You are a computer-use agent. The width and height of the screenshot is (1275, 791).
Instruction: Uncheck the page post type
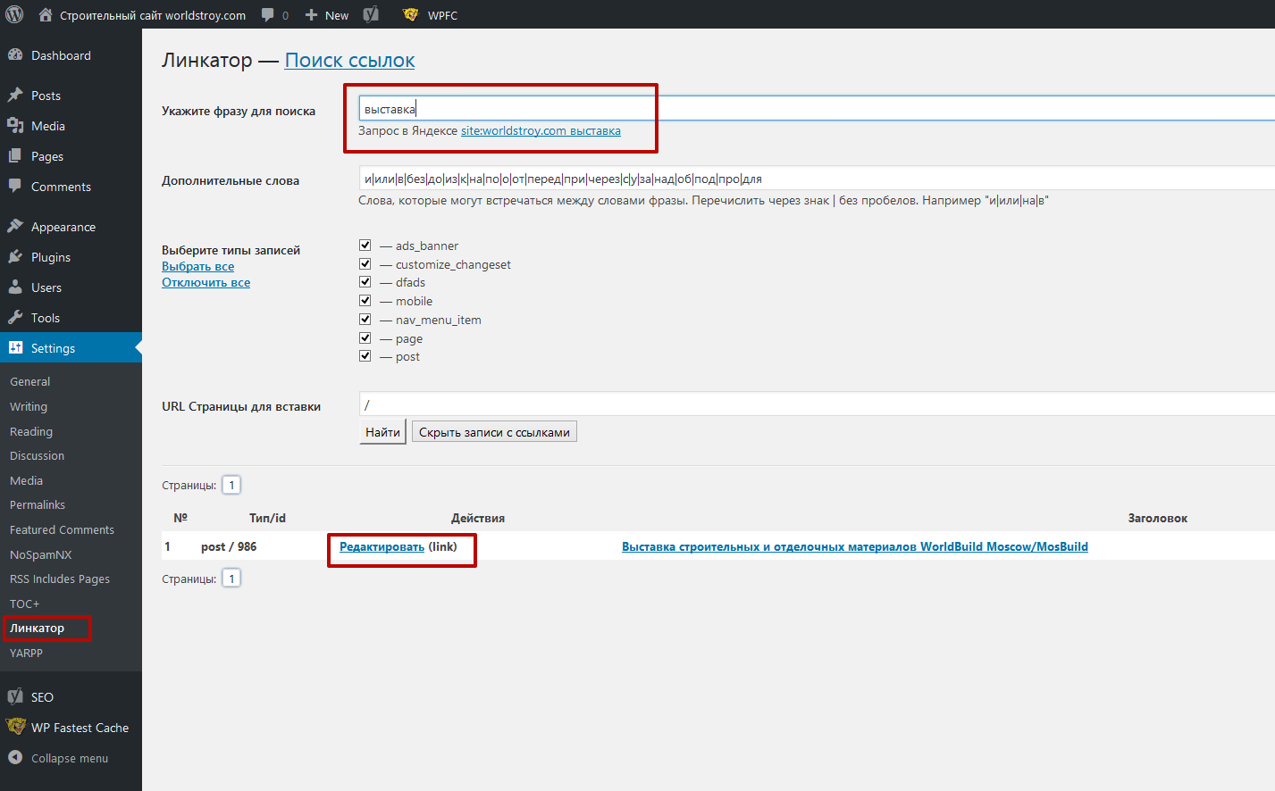click(x=365, y=338)
